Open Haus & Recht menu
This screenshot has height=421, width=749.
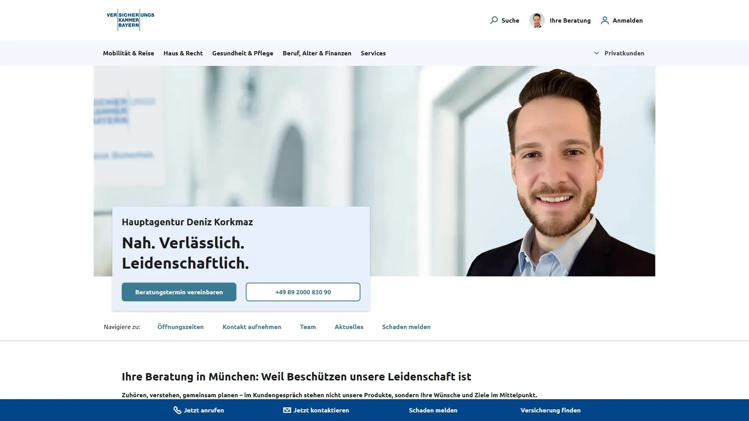[x=183, y=53]
